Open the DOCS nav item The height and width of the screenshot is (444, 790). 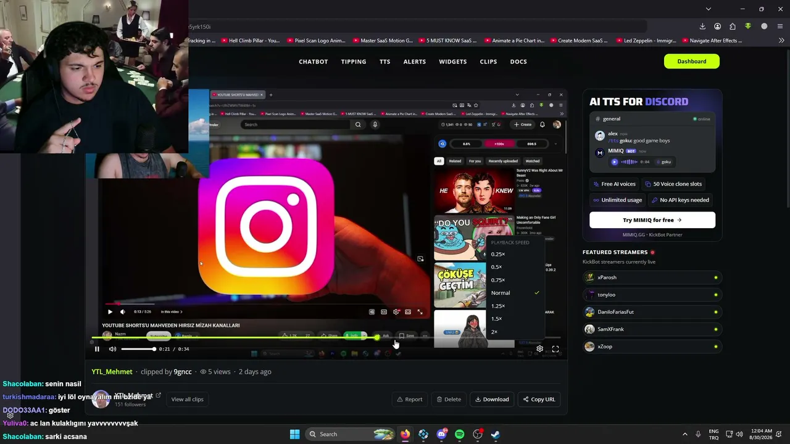click(x=518, y=62)
